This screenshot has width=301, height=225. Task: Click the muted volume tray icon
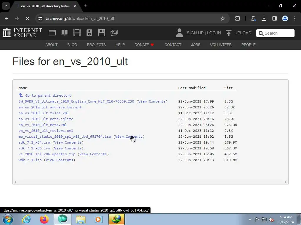click(x=271, y=219)
